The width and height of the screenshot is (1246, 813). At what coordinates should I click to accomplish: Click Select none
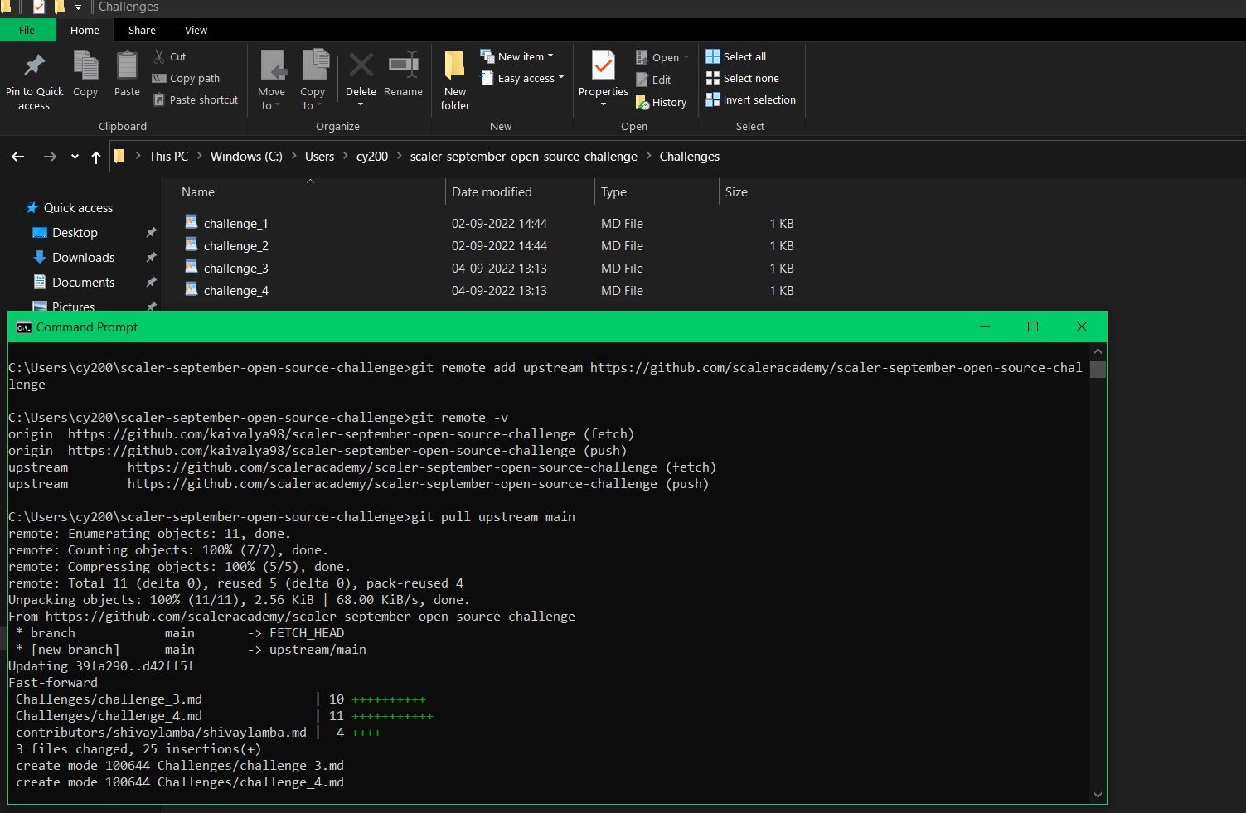pyautogui.click(x=742, y=78)
